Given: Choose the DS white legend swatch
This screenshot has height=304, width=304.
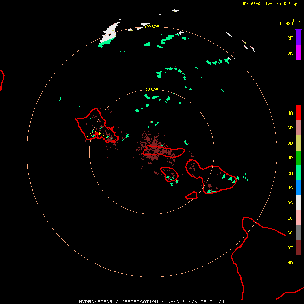Looking at the screenshot, I should click(298, 203).
